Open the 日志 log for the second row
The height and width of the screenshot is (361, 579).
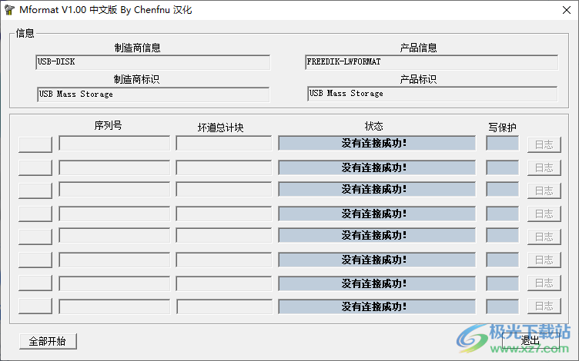(x=544, y=168)
